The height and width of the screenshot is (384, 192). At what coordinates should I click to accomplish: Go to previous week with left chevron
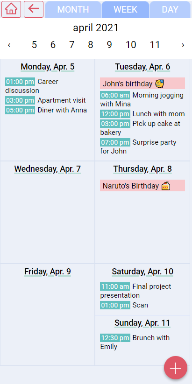coord(9,45)
